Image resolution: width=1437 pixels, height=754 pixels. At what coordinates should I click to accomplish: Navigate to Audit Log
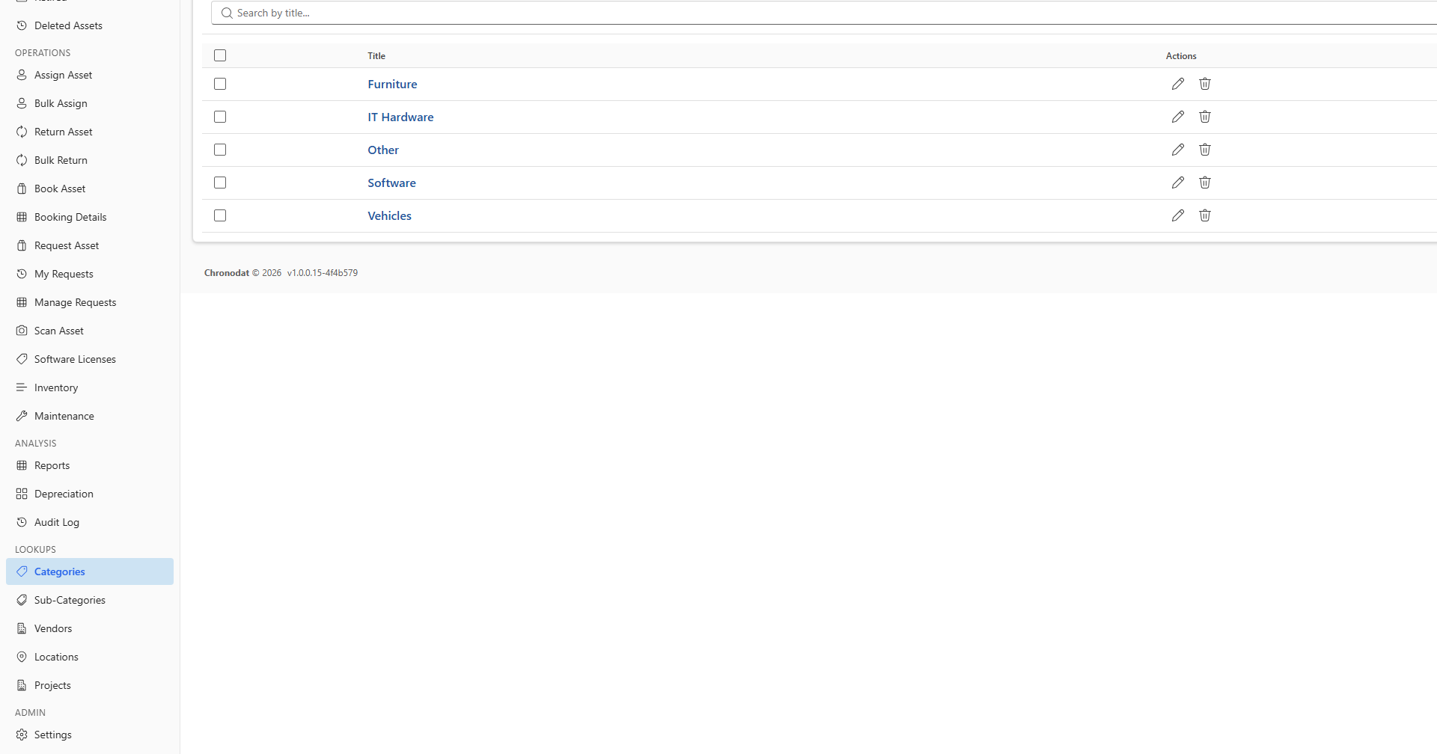[90, 522]
